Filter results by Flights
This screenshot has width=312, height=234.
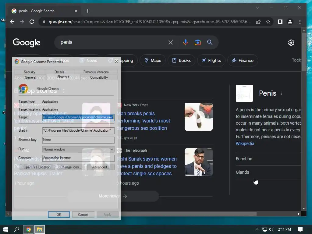click(x=211, y=60)
